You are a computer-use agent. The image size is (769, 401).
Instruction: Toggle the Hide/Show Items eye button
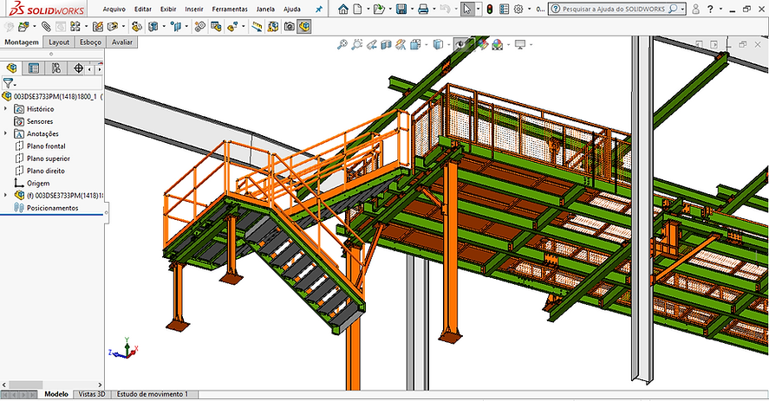[x=460, y=45]
